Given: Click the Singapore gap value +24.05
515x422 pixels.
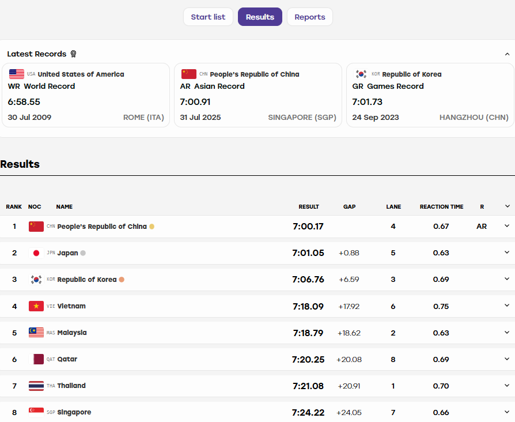Looking at the screenshot, I should [x=349, y=412].
